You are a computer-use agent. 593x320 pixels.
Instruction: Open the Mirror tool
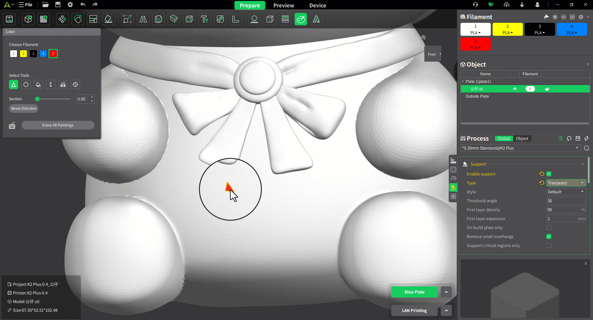tap(143, 19)
